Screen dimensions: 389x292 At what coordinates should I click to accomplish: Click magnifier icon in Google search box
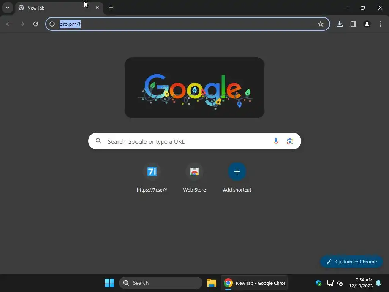(x=99, y=141)
